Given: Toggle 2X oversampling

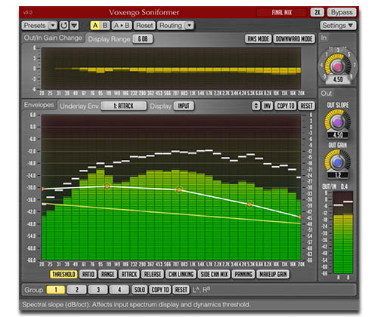Looking at the screenshot, I should click(x=318, y=12).
